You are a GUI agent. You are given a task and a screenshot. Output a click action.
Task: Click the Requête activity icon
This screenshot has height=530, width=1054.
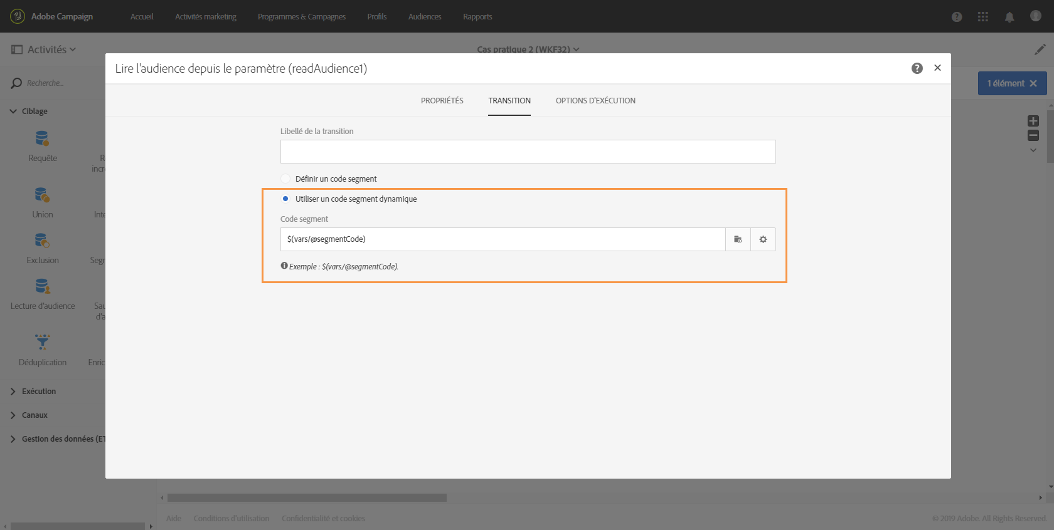42,138
